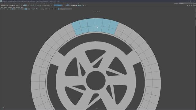The width and height of the screenshot is (196, 110).
Task: Open the view transform color space dropdown
Action: pyautogui.click(x=66, y=9)
